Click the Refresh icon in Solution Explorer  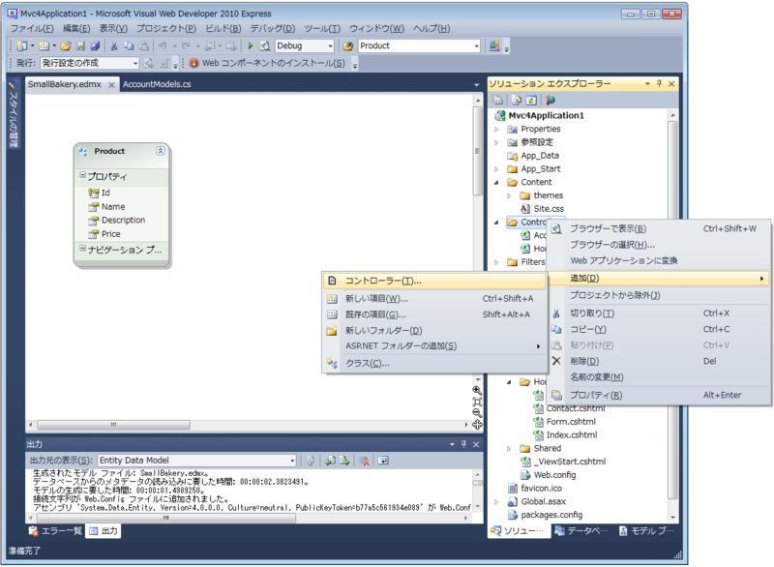(531, 101)
